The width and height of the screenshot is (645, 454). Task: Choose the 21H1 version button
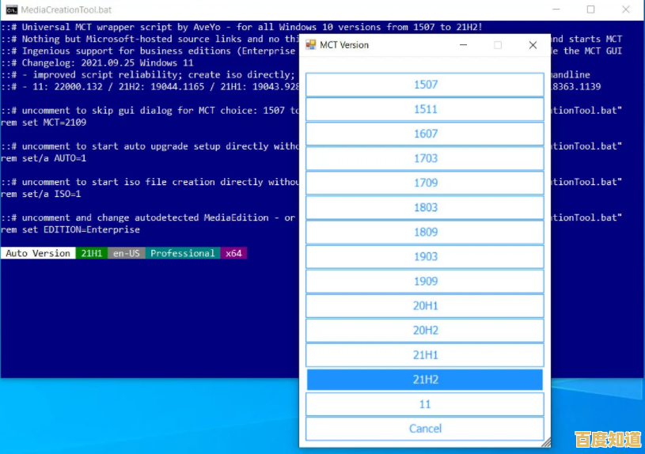(425, 354)
